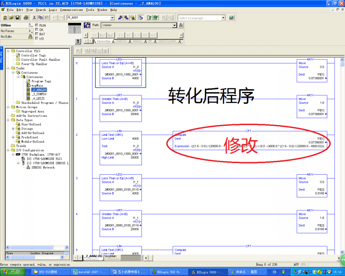
Task: Click the Open file toolbar icon
Action: (11, 18)
